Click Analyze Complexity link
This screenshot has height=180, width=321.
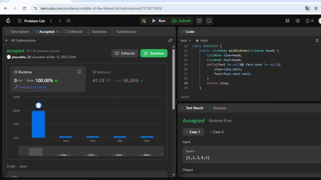point(30,87)
